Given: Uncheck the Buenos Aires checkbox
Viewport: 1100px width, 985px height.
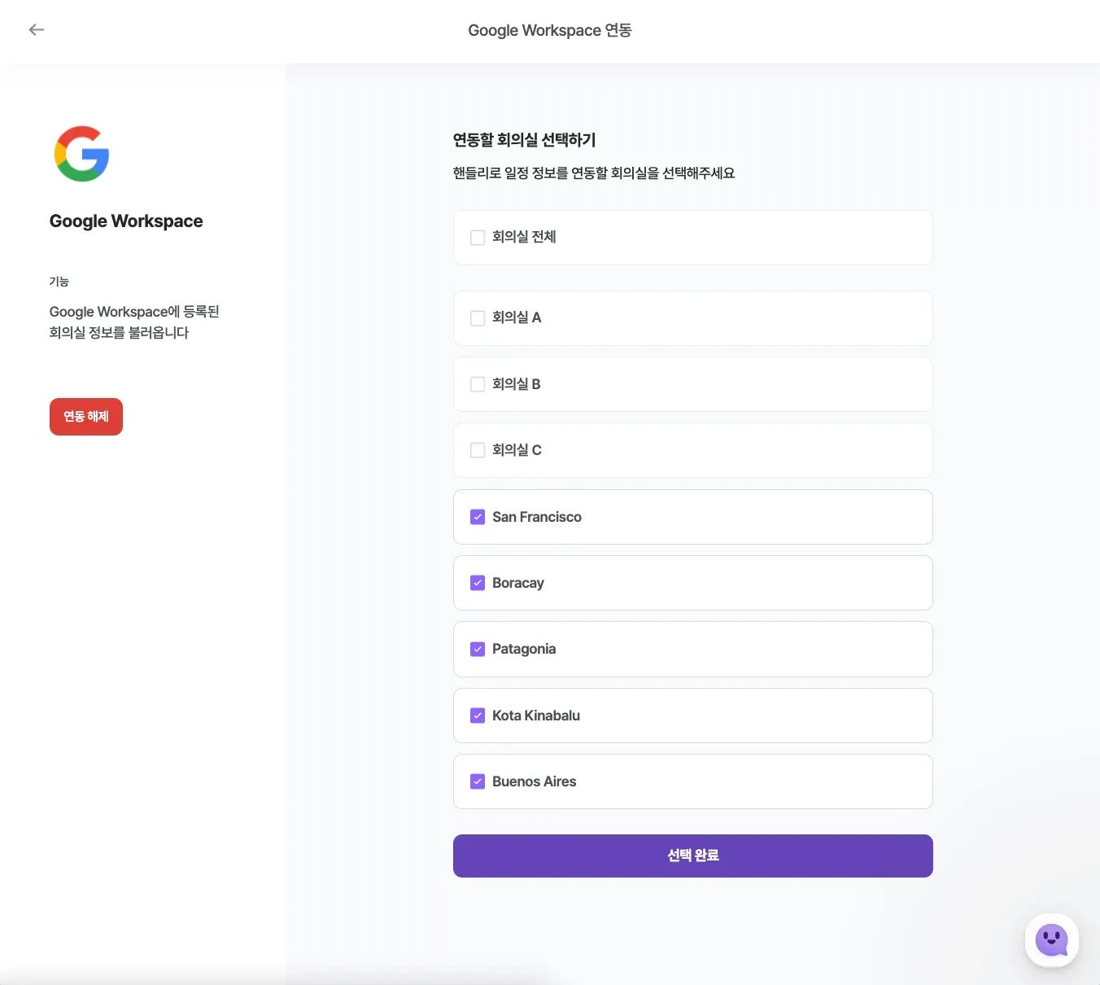Looking at the screenshot, I should (478, 781).
